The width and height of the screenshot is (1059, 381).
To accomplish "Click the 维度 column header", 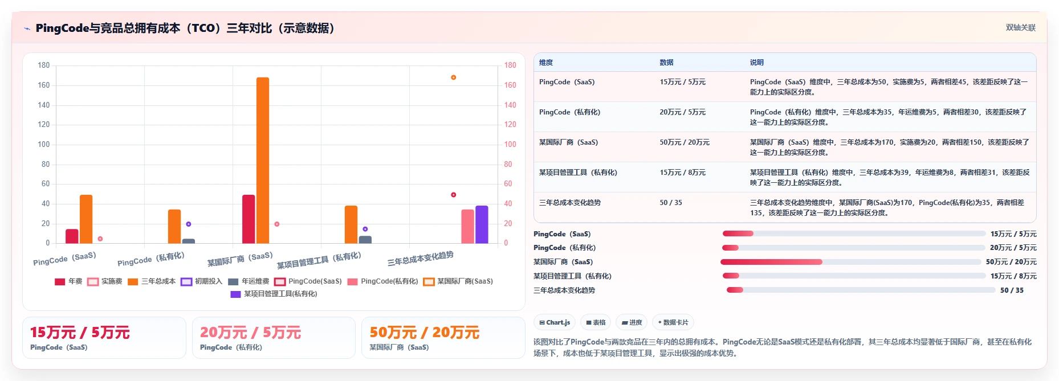I will click(x=546, y=63).
